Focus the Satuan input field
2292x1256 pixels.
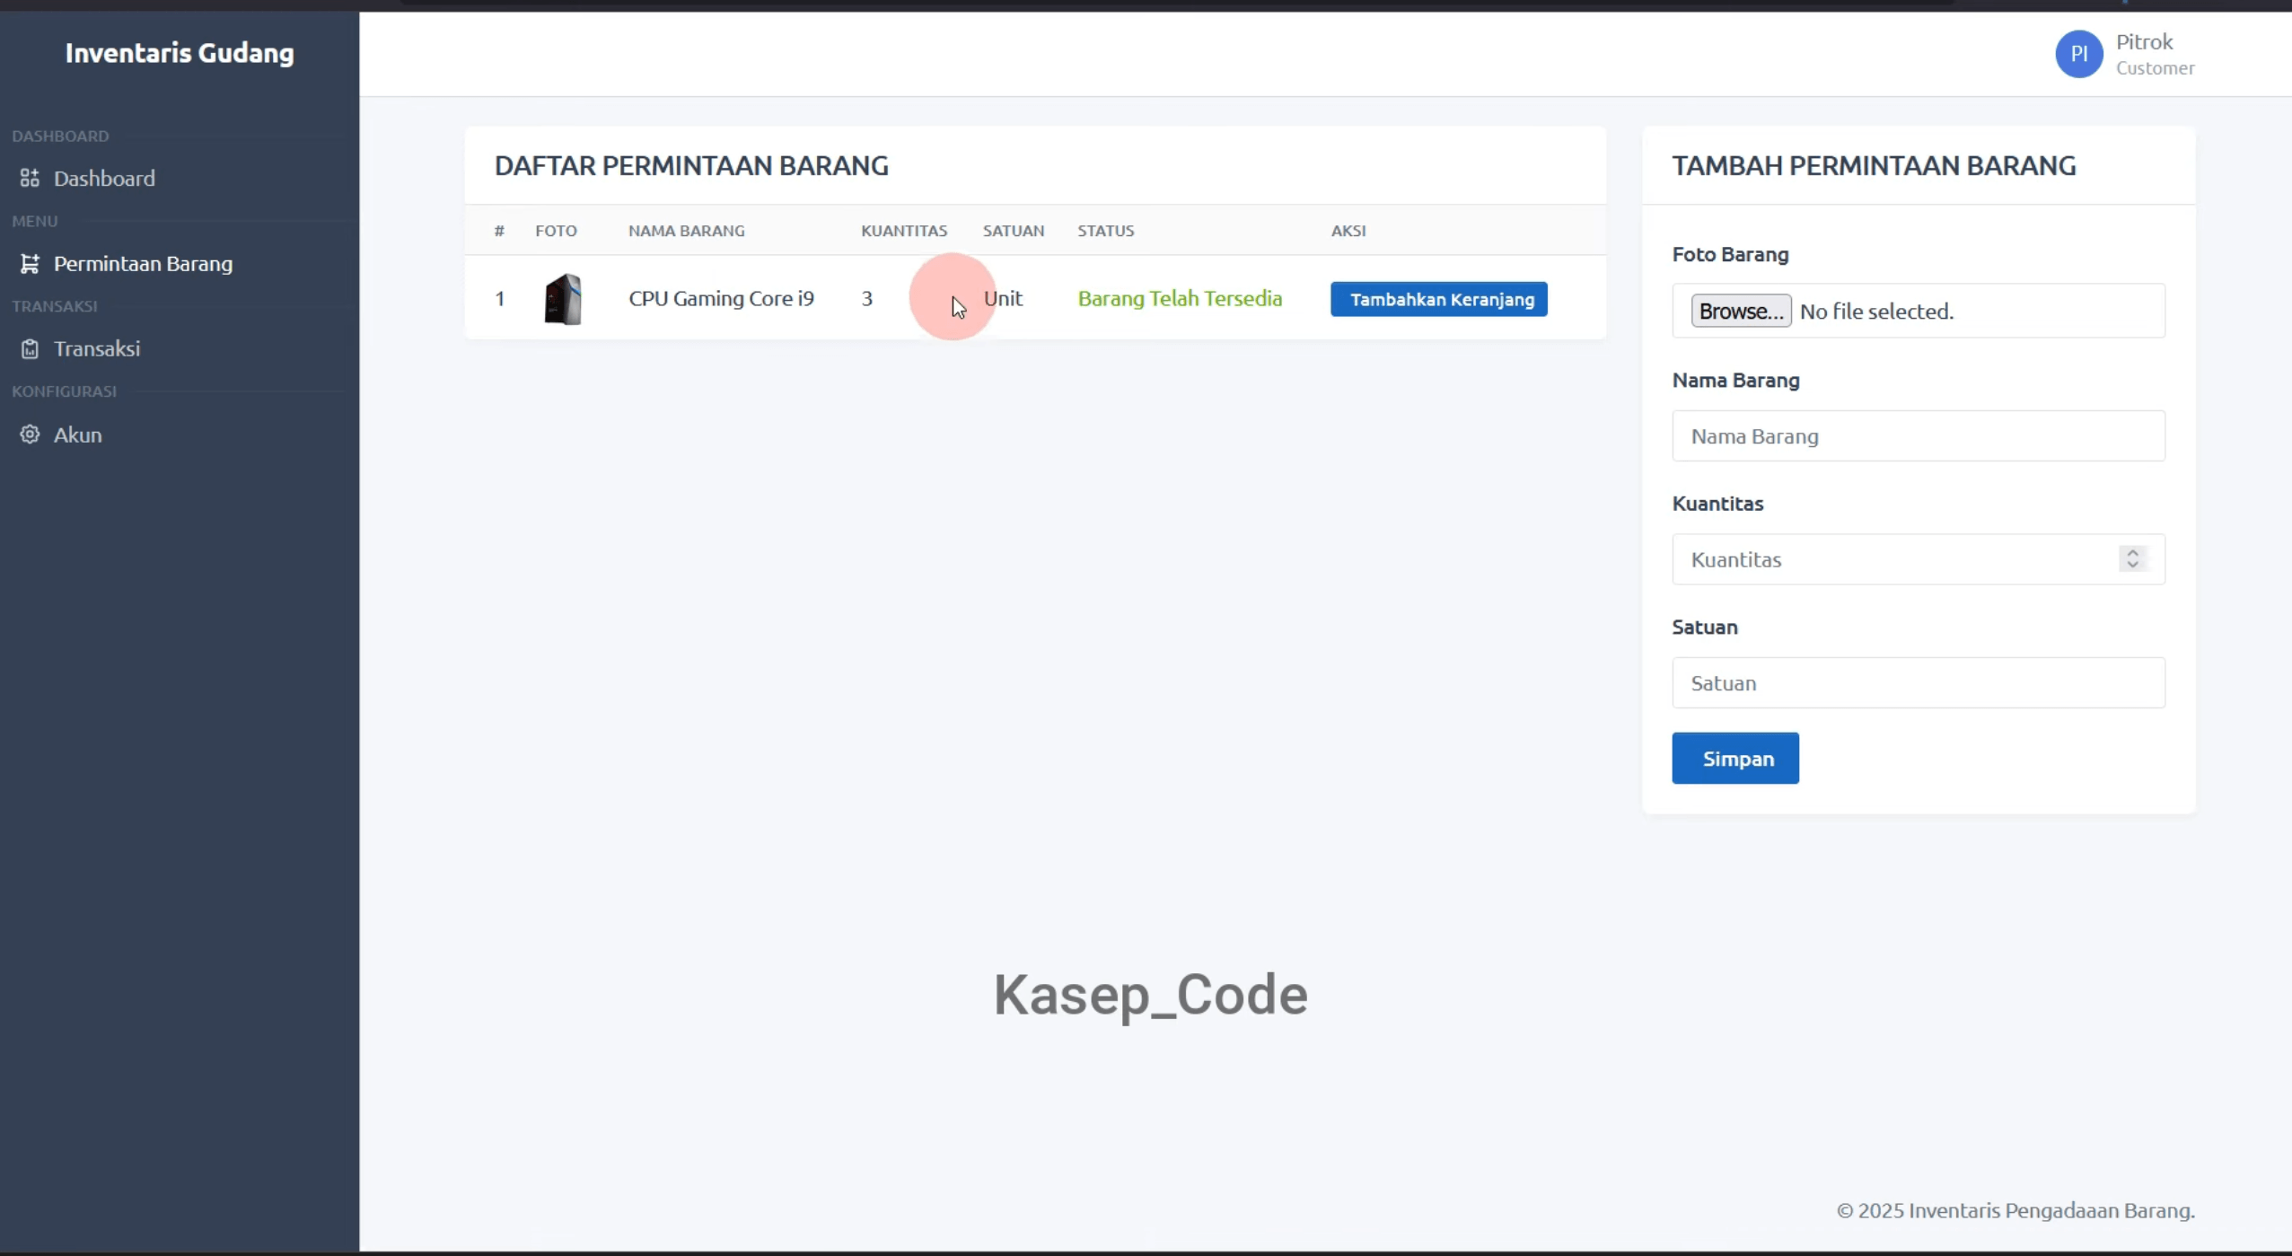[1919, 682]
